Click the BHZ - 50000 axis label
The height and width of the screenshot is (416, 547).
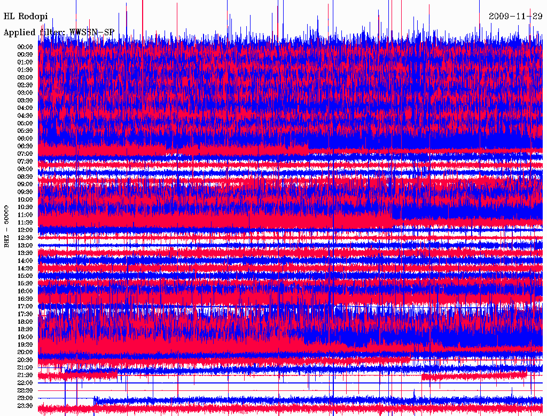pos(7,226)
